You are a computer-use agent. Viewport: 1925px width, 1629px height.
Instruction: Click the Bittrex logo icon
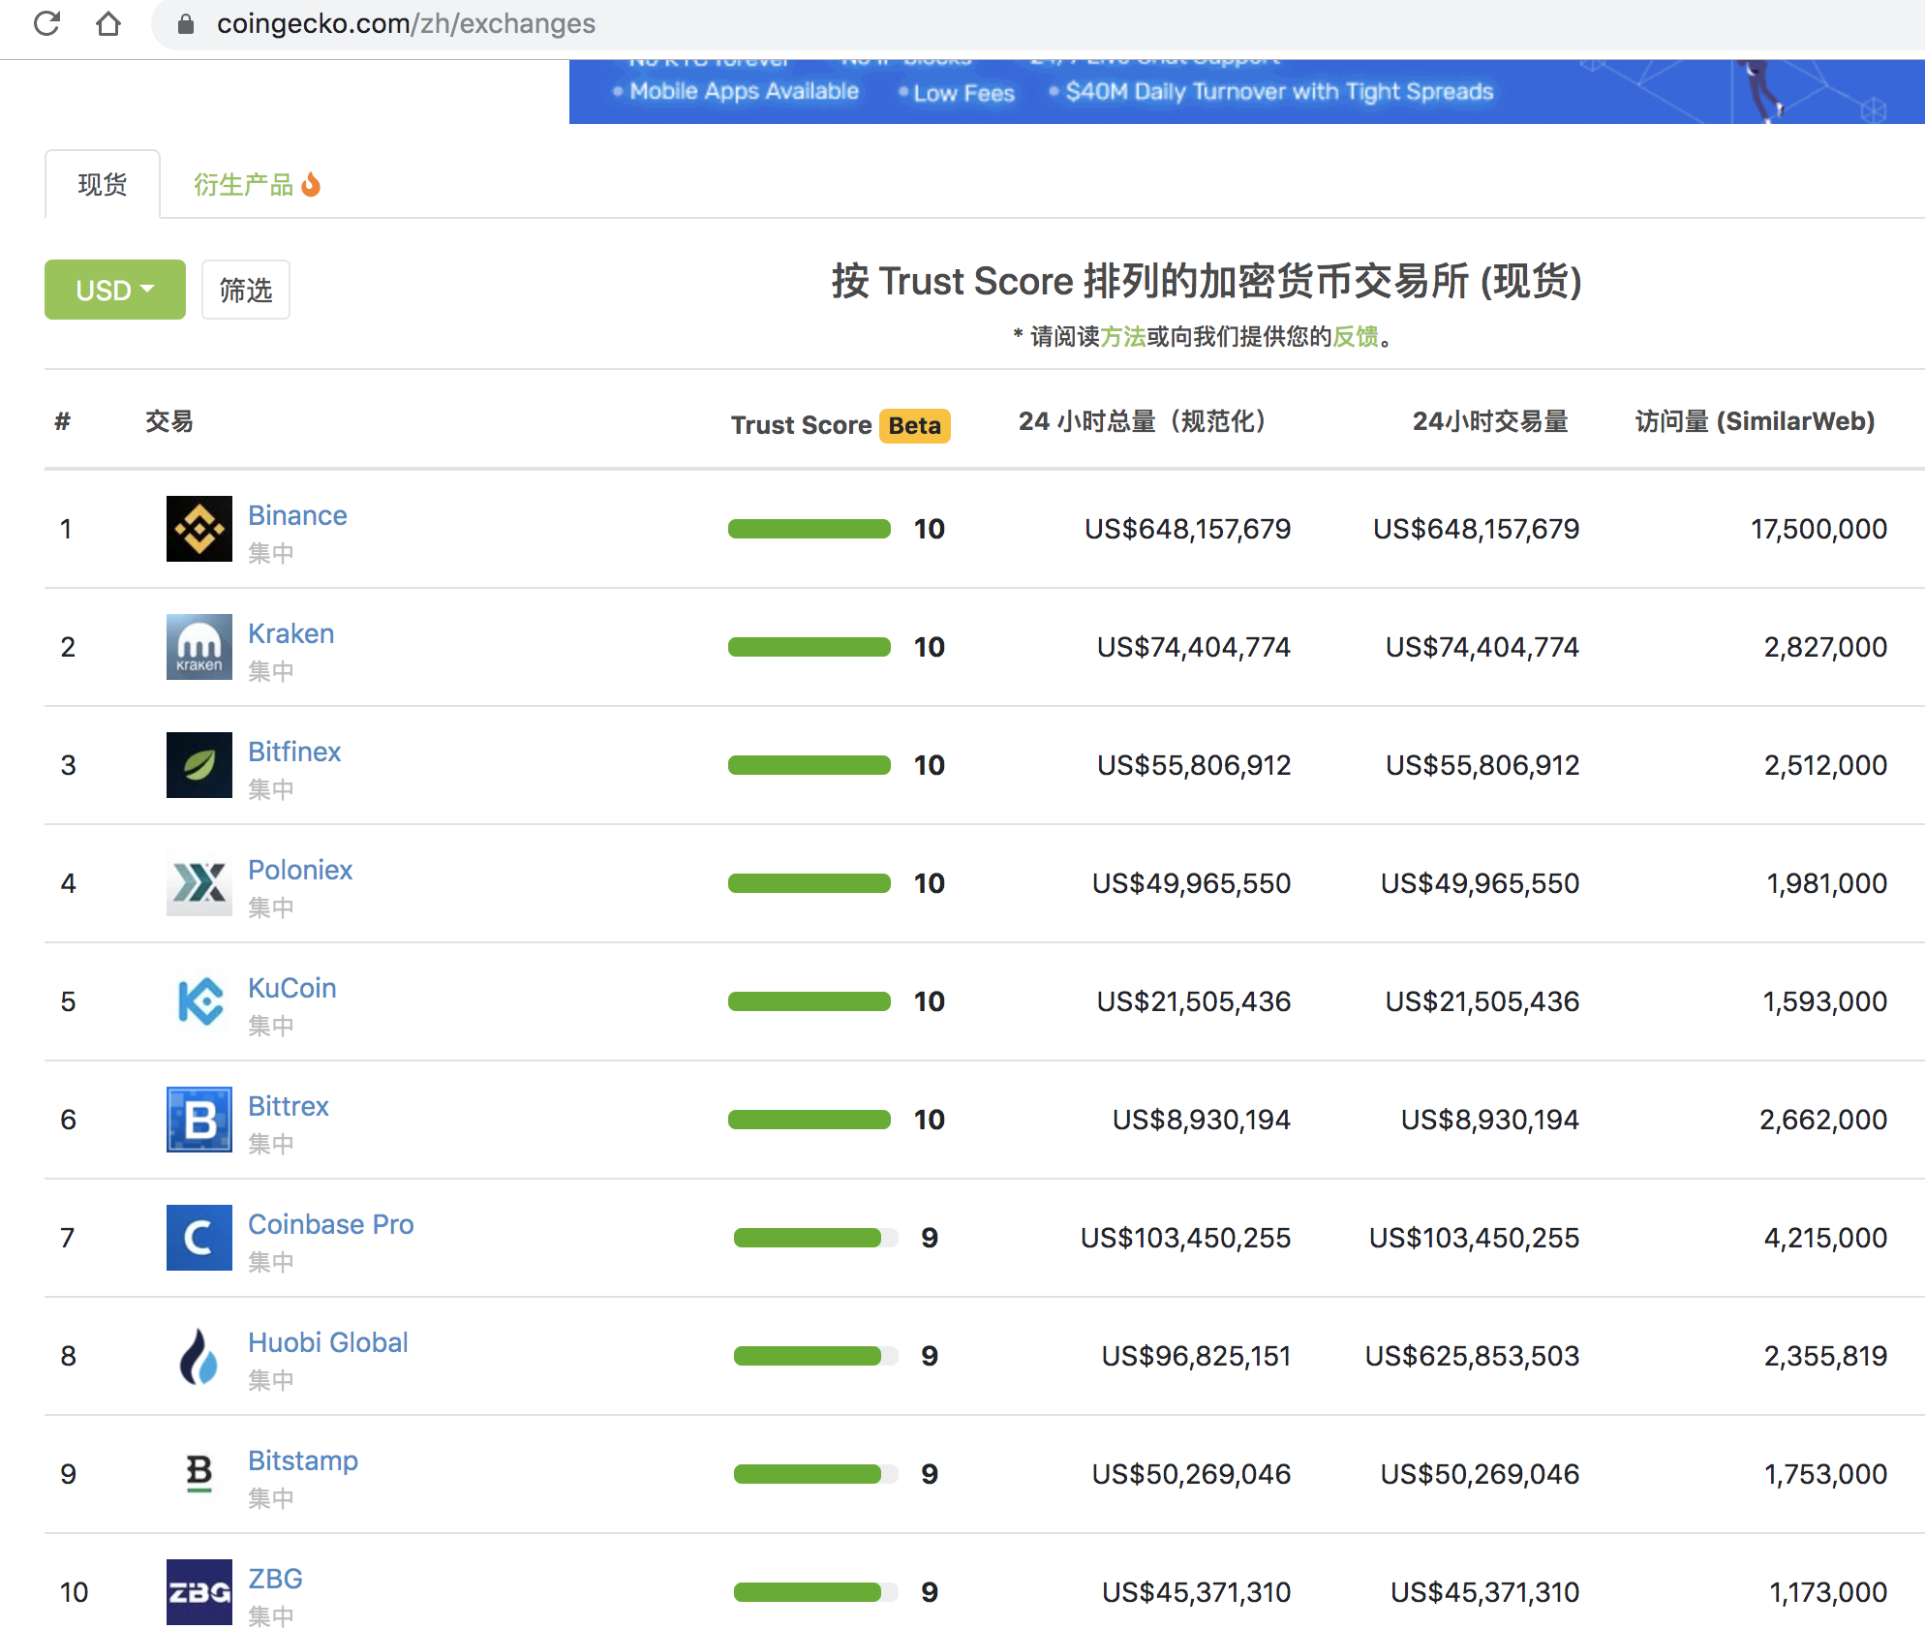pyautogui.click(x=199, y=1120)
